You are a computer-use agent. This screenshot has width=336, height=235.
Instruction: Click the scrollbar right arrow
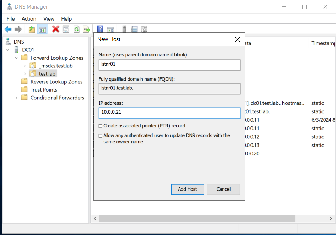click(331, 219)
